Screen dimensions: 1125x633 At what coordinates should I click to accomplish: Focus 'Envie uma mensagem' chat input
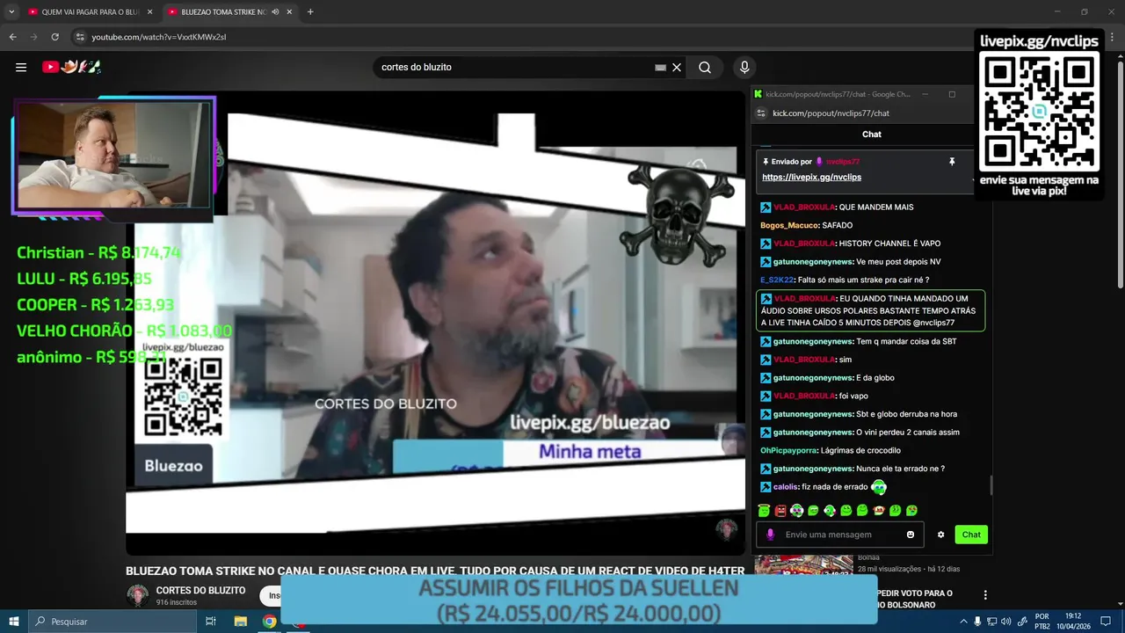coord(839,535)
